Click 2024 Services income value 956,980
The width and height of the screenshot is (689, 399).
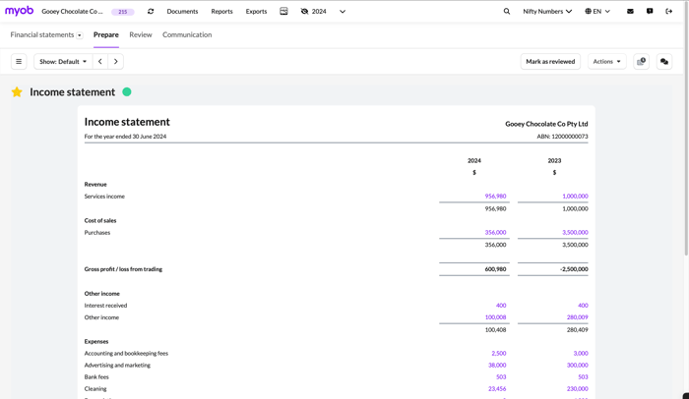point(495,197)
